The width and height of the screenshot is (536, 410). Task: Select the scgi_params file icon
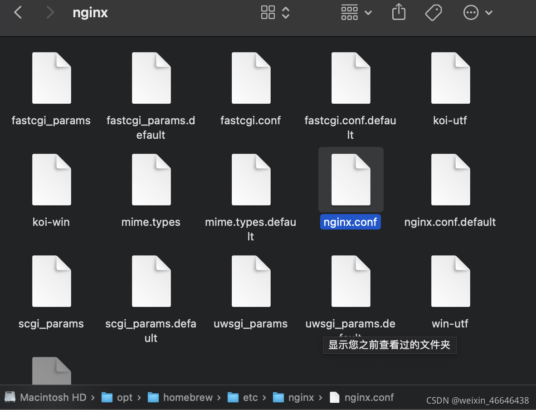[52, 281]
